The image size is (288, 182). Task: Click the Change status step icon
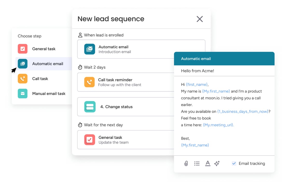pyautogui.click(x=90, y=107)
